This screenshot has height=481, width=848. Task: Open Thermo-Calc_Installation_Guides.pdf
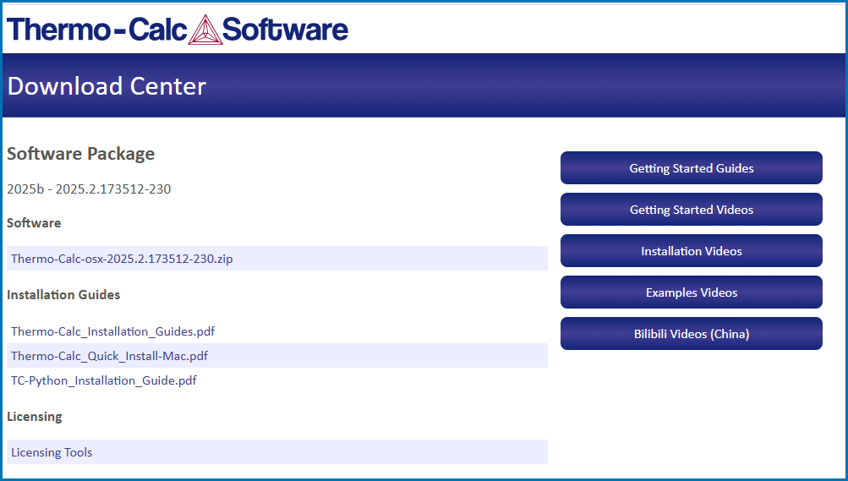click(x=112, y=331)
